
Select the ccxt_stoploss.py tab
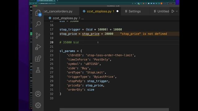pos(99,11)
